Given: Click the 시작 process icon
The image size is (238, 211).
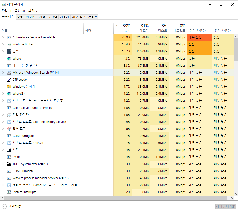Looking at the screenshot, I should click(x=9, y=150).
